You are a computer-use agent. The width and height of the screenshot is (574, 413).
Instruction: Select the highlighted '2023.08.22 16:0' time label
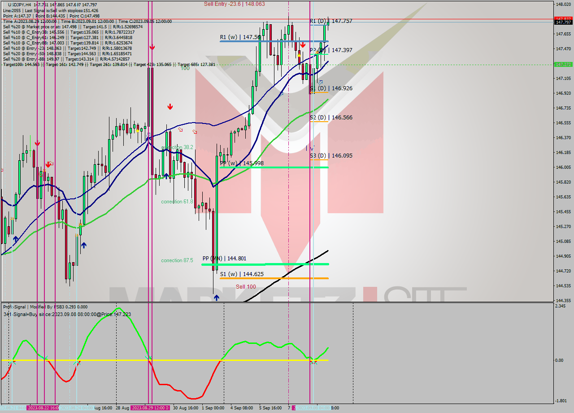pos(43,408)
